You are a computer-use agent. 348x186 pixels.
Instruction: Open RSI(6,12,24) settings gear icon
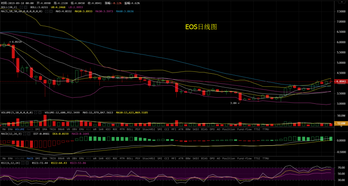click(x=23, y=163)
